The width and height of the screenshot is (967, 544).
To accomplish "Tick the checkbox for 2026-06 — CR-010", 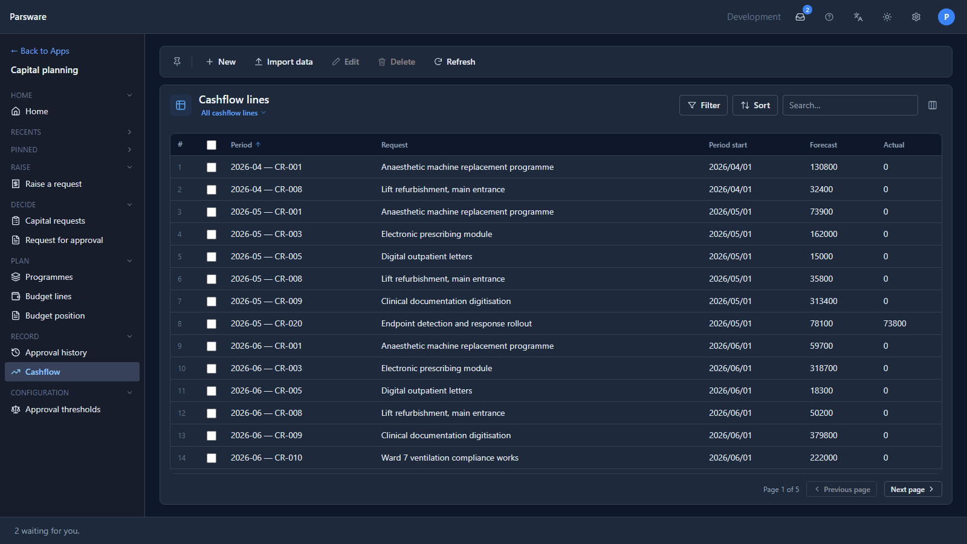I will [212, 458].
